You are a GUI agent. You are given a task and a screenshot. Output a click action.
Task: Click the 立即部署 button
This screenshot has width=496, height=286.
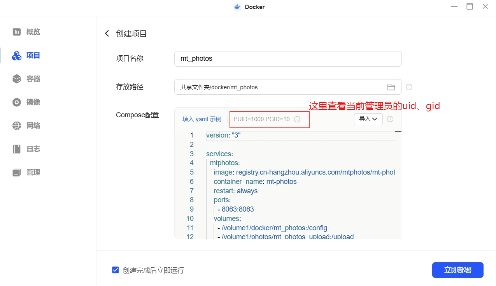pos(458,270)
